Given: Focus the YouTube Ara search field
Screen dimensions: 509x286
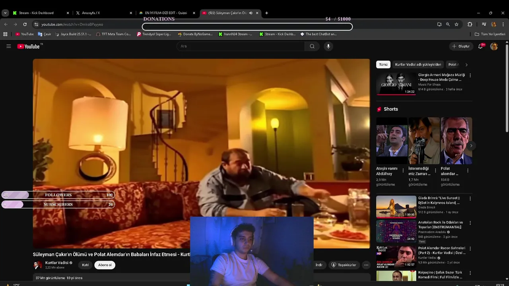Looking at the screenshot, I should click(241, 46).
